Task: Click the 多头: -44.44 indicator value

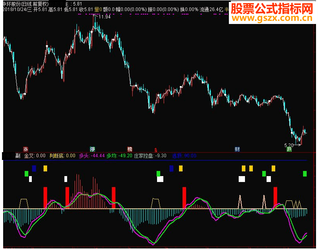Action: pyautogui.click(x=92, y=156)
